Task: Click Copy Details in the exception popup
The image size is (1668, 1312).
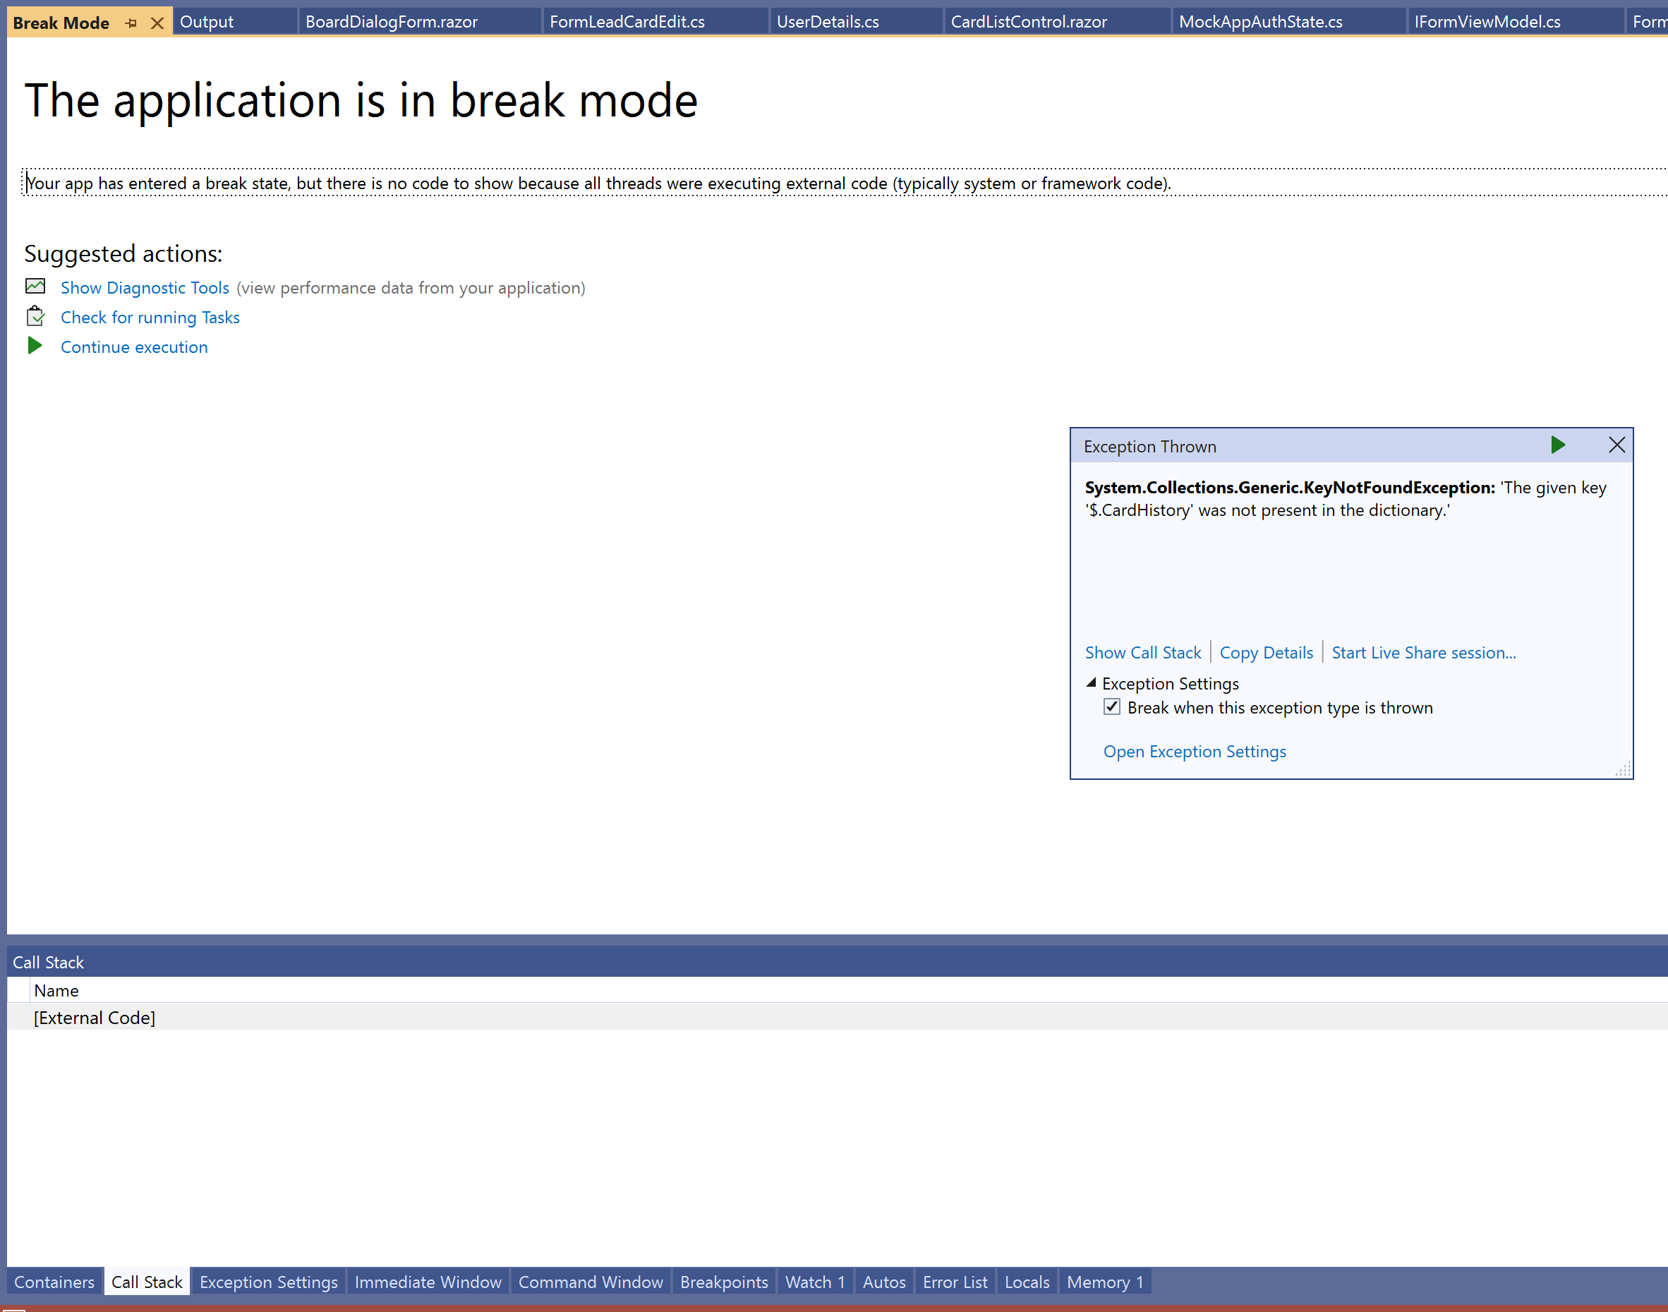Action: (x=1266, y=651)
